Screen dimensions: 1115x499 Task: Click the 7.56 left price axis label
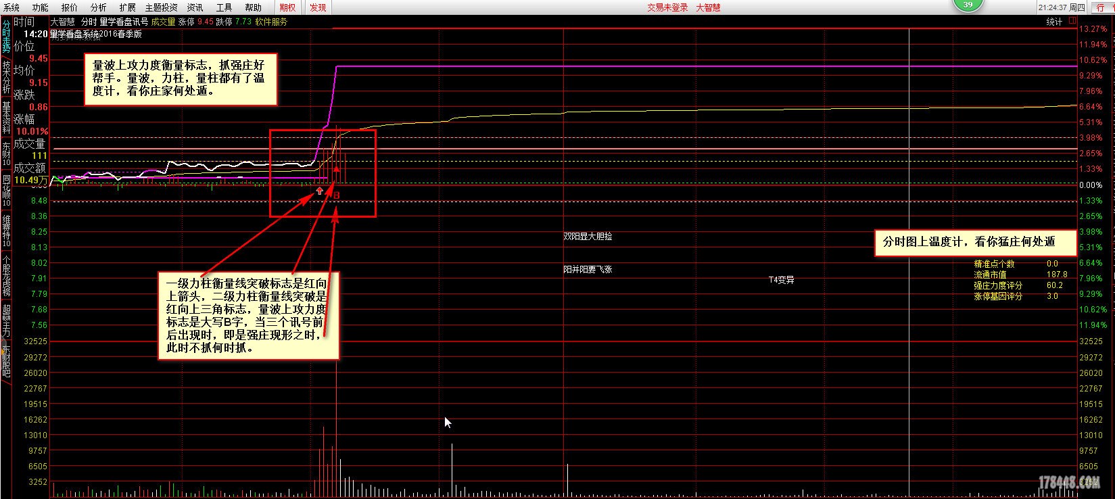pos(39,325)
